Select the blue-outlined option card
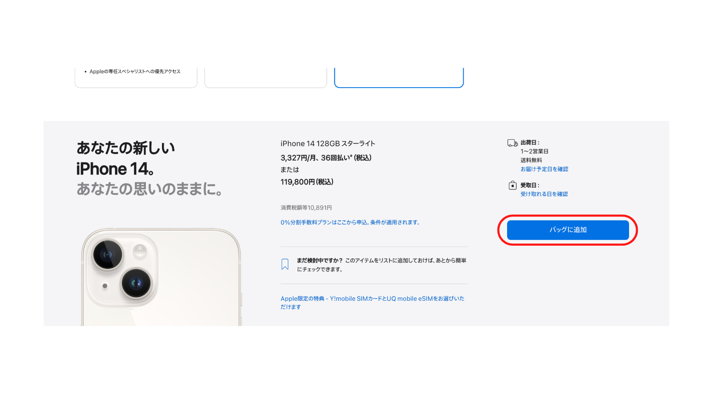Viewport: 712px width, 401px height. 399,77
